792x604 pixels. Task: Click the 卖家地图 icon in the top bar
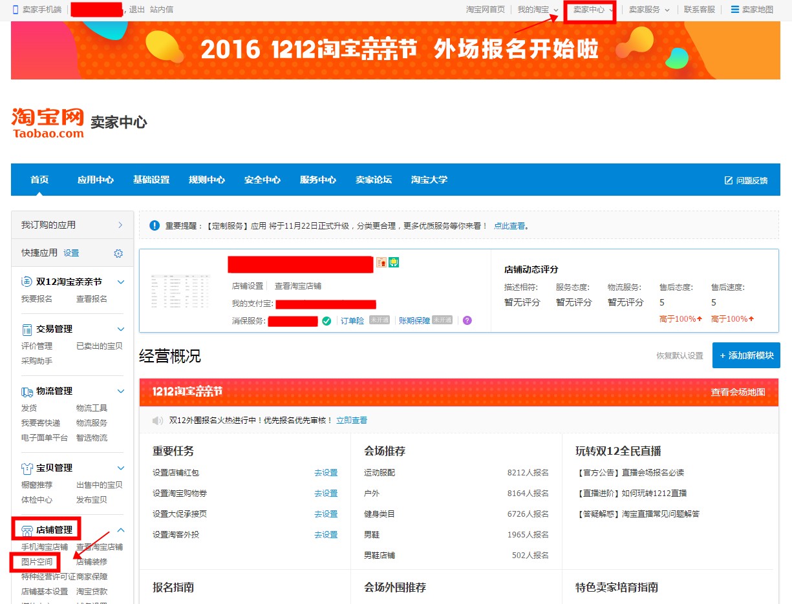click(734, 9)
